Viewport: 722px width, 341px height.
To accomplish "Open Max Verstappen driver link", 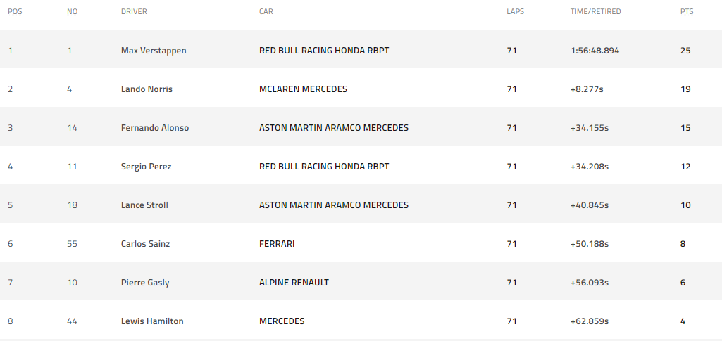I will [x=154, y=51].
